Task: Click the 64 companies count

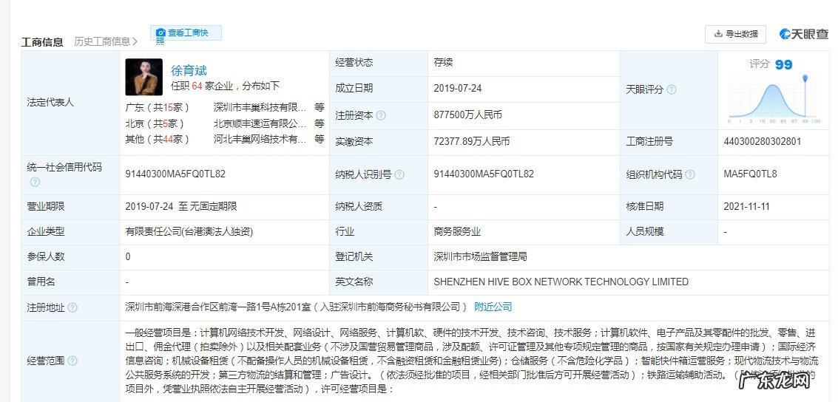Action: (196, 86)
